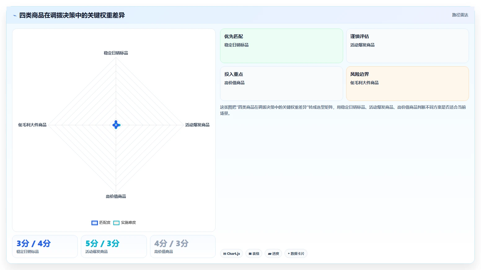
Task: Click the title 四类商品在调拨决策中的关键权重差异
Action: [72, 15]
